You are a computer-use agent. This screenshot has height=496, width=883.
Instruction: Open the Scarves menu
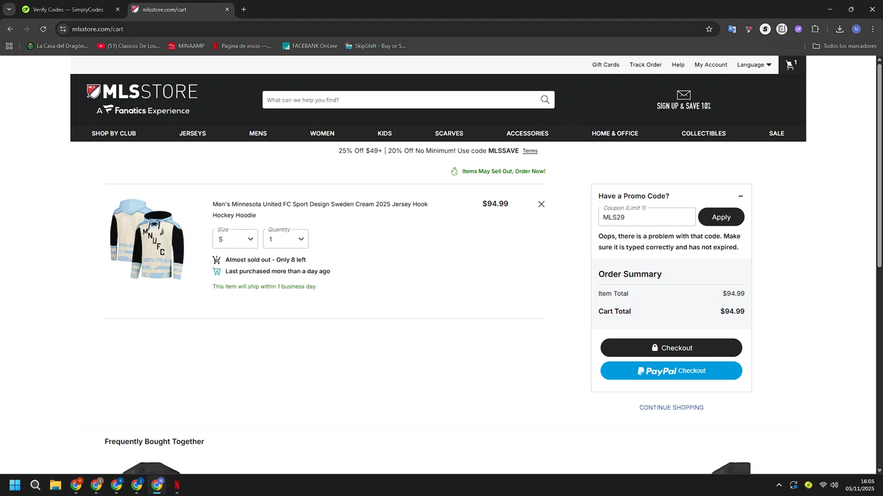[x=449, y=133]
